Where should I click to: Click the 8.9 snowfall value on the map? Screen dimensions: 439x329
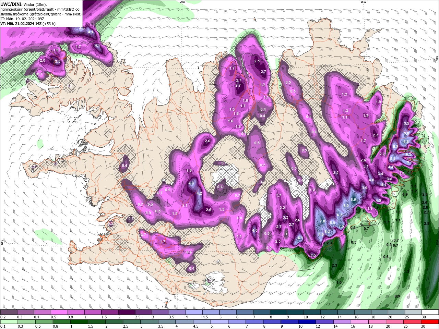[354, 199]
